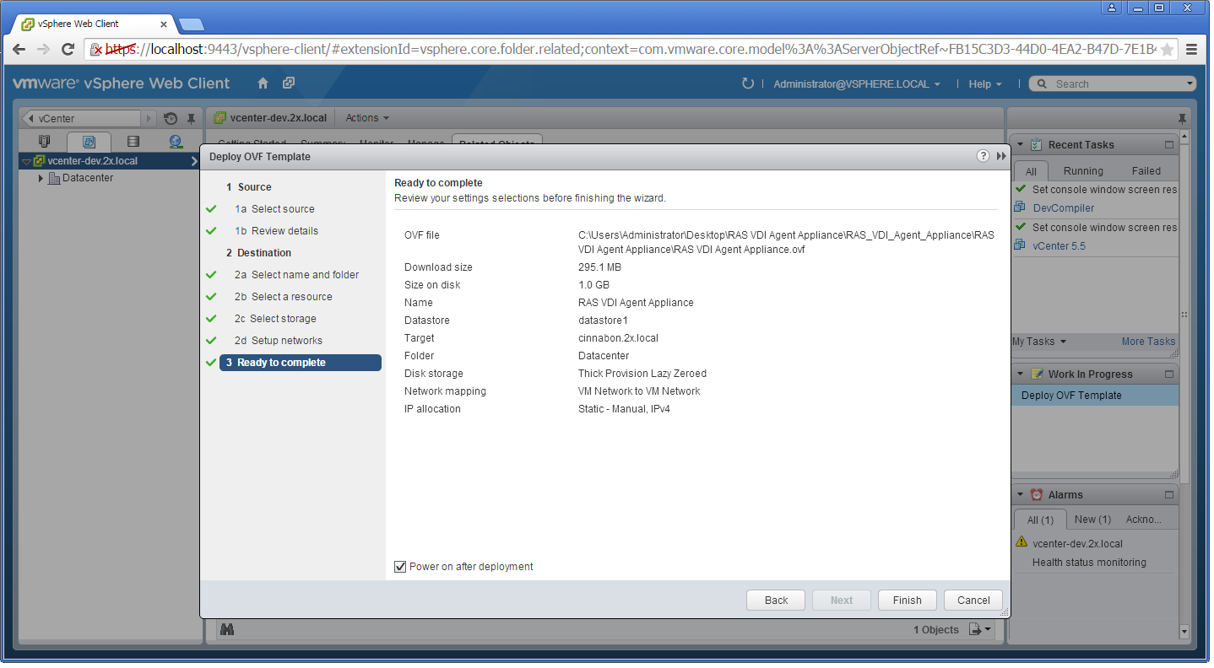Viewport: 1214px width, 668px height.
Task: Select the All (1) alarms tab
Action: point(1040,520)
